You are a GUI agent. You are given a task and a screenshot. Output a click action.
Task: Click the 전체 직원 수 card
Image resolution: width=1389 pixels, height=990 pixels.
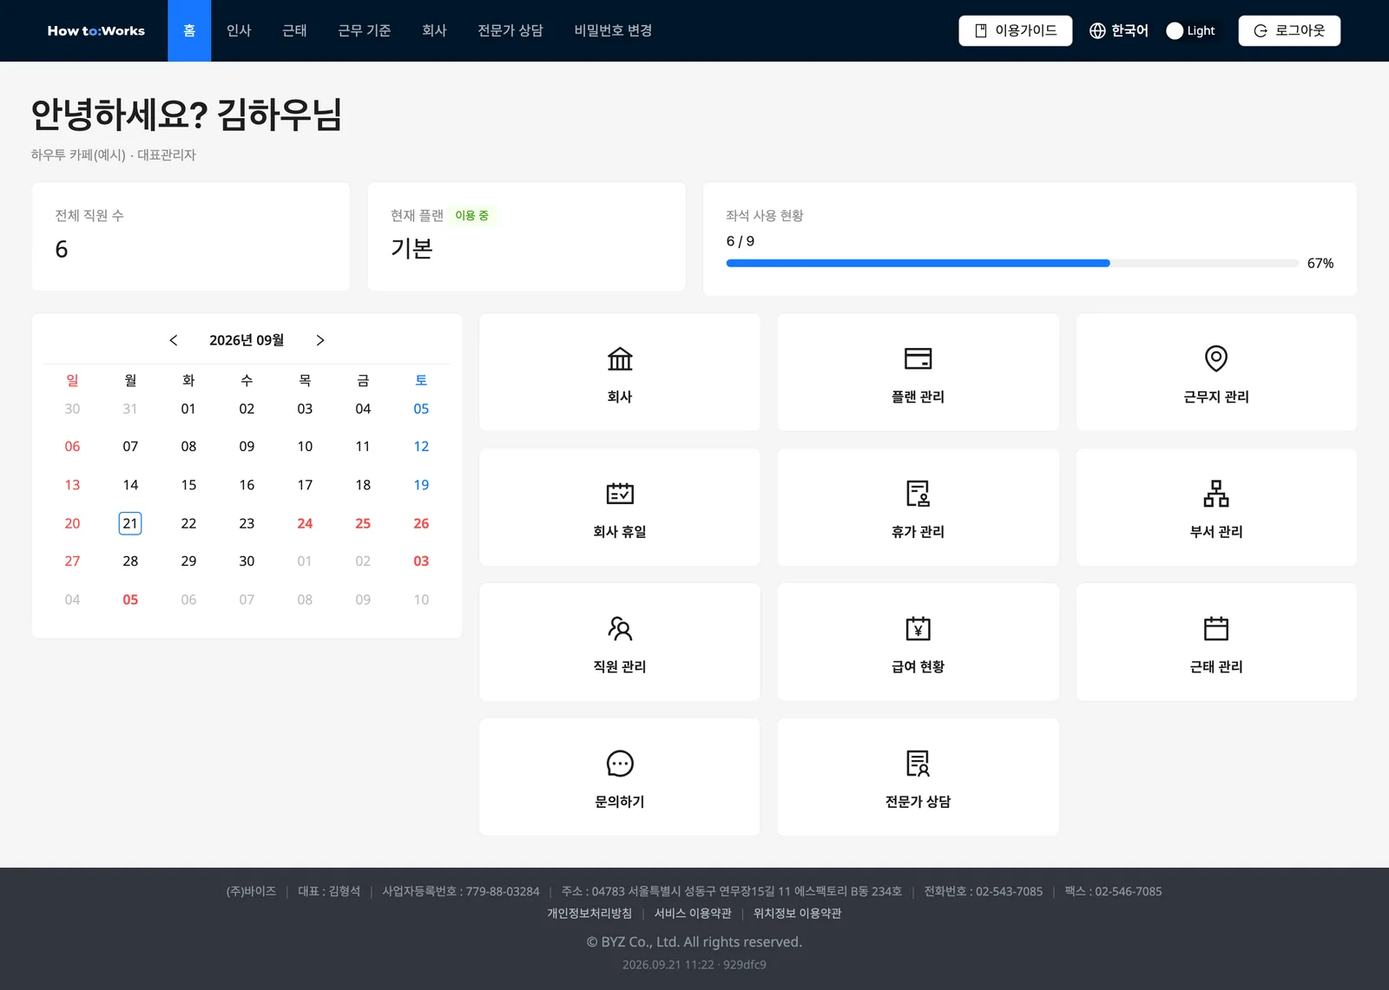(191, 236)
